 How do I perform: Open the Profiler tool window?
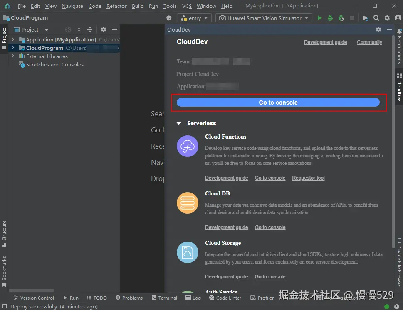click(262, 298)
